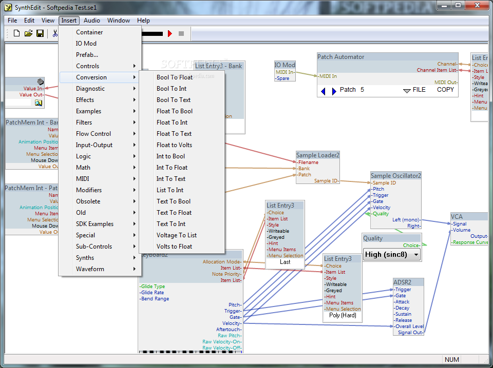
Task: Click the Filename pin on Sample Loader2
Action: [308, 162]
